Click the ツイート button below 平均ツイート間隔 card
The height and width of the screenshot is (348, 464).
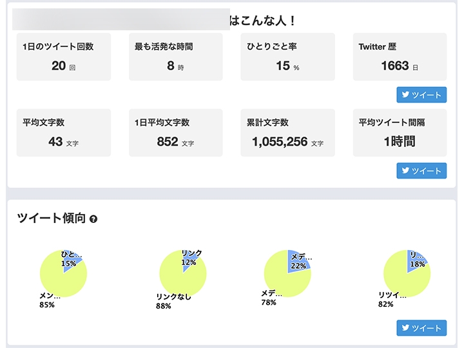point(421,171)
